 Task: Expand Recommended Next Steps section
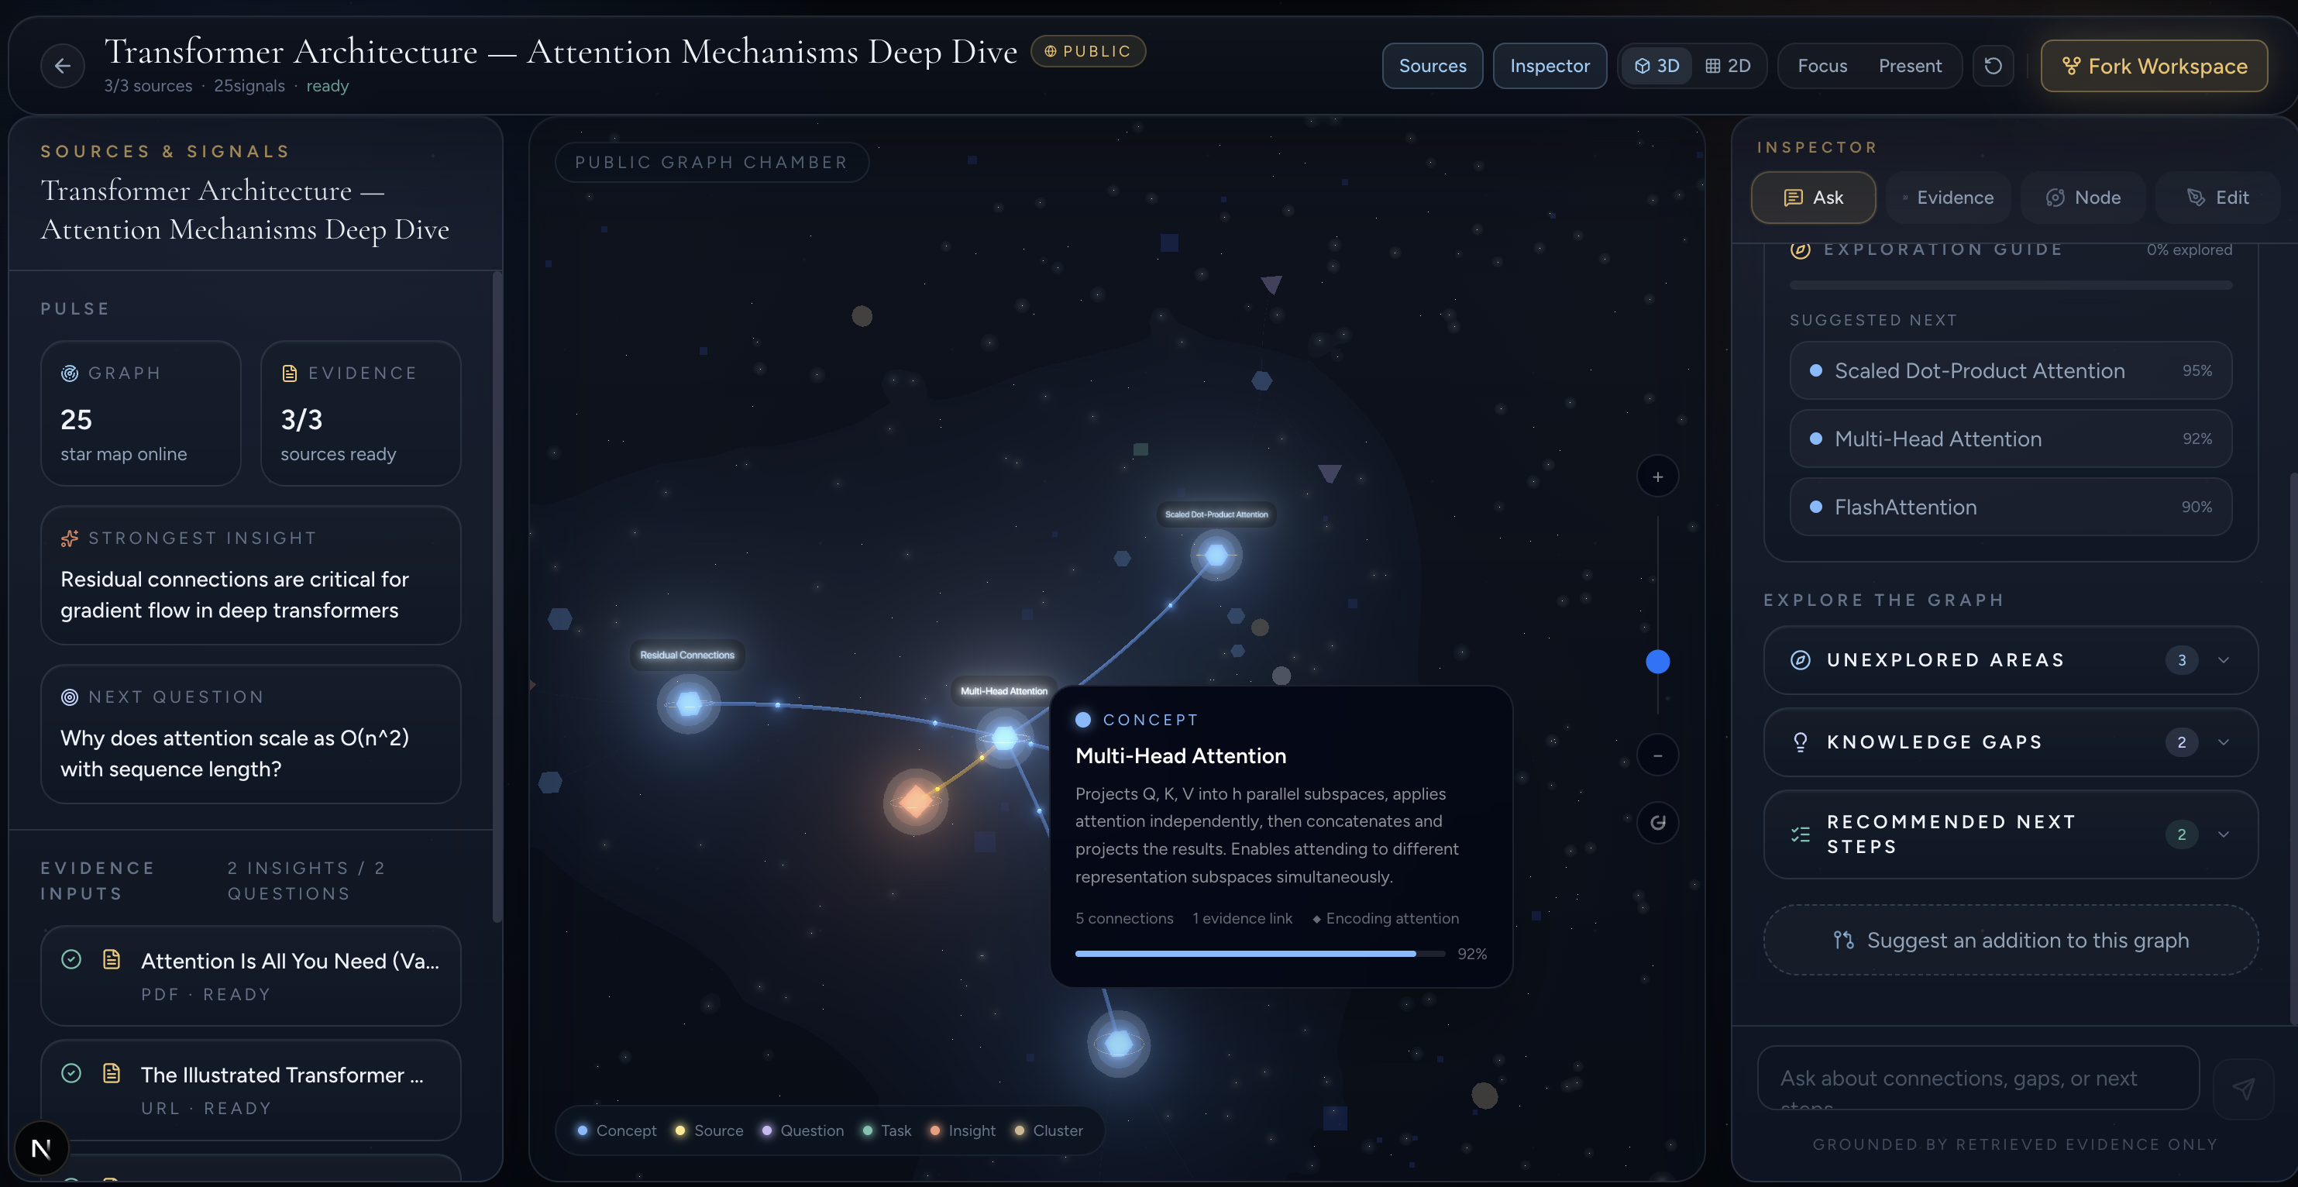pos(2010,834)
